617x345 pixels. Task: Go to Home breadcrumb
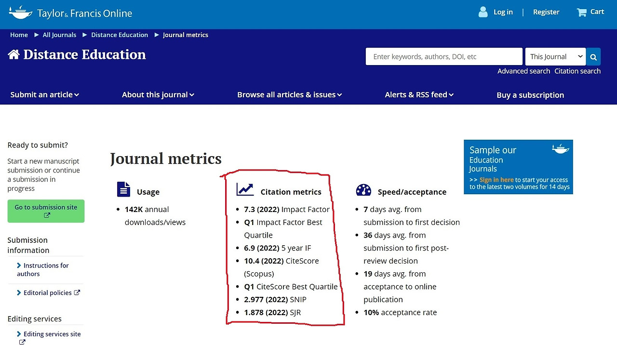[x=19, y=35]
